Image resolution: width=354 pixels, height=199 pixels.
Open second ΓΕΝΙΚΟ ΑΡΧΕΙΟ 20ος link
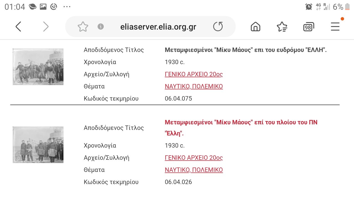pos(194,158)
